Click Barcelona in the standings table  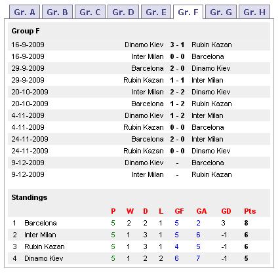click(x=41, y=223)
